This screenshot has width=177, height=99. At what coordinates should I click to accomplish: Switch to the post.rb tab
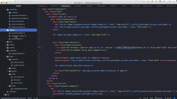click(x=113, y=6)
